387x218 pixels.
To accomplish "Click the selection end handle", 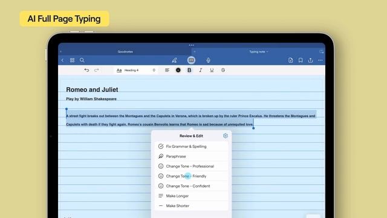I will point(253,128).
